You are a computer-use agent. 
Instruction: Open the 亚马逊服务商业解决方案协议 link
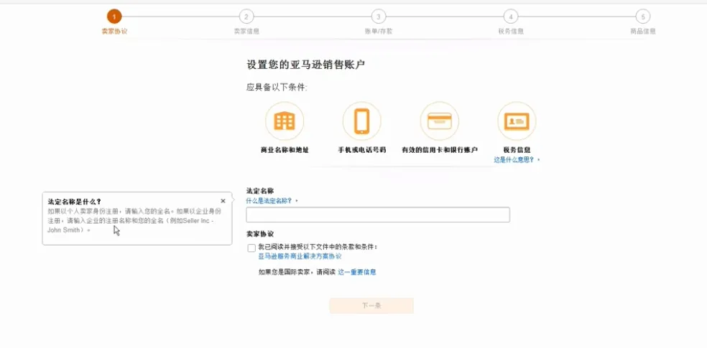point(300,256)
